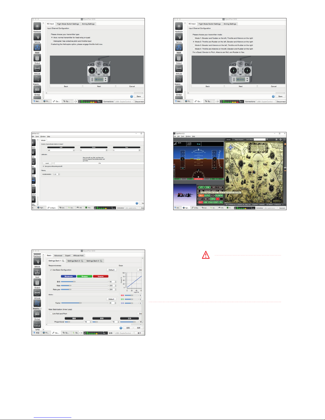Select Mode 4 transmitter mode option
The width and height of the screenshot is (325, 420).
click(x=194, y=49)
